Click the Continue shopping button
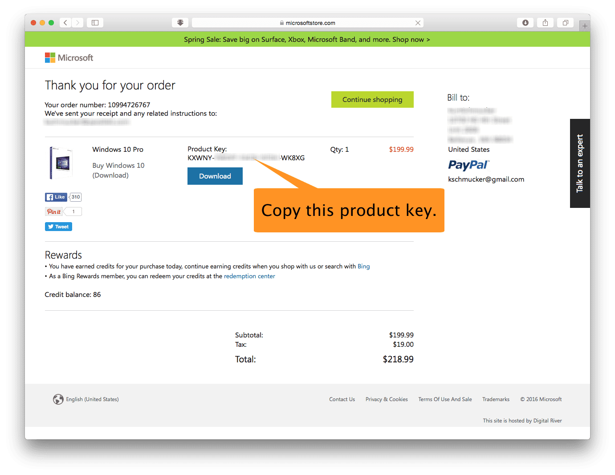The width and height of the screenshot is (615, 475). pyautogui.click(x=372, y=100)
